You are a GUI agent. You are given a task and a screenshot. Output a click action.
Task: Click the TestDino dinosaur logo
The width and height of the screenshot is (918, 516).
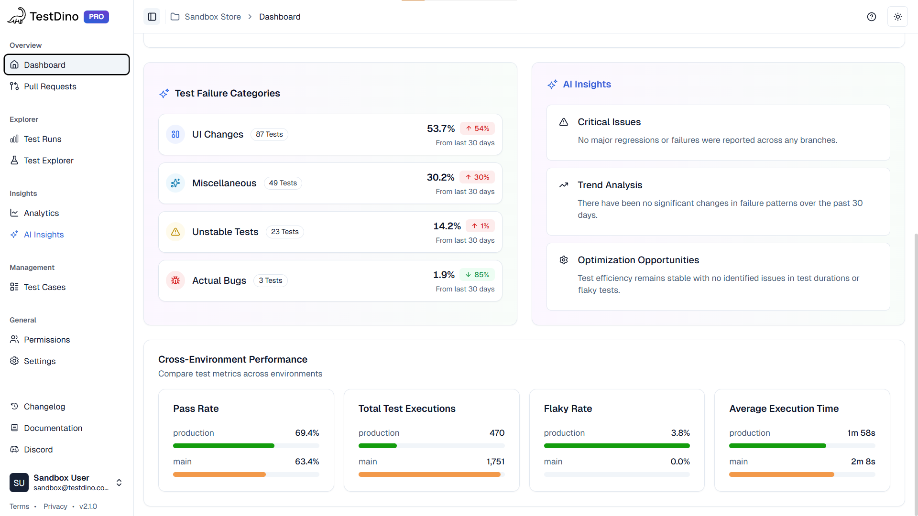17,16
